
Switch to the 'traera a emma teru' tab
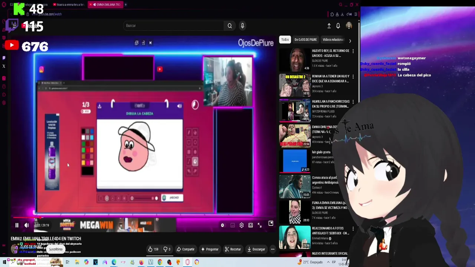coord(70,4)
